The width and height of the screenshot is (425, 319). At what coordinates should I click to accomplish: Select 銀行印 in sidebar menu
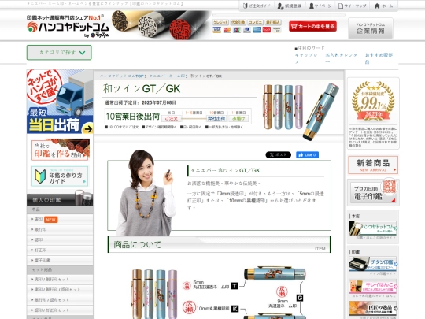[60, 229]
